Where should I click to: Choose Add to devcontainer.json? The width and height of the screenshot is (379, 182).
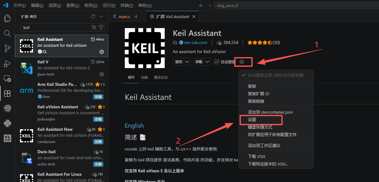point(276,112)
